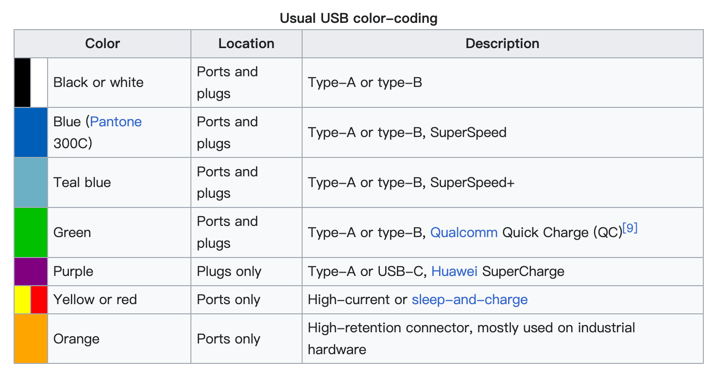Open the Qualcomm link
This screenshot has width=715, height=377.
point(464,232)
